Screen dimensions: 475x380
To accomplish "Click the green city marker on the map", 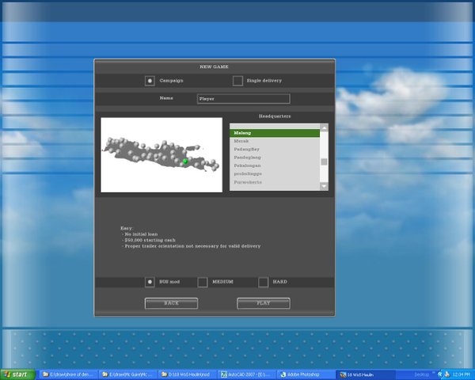I will click(184, 161).
